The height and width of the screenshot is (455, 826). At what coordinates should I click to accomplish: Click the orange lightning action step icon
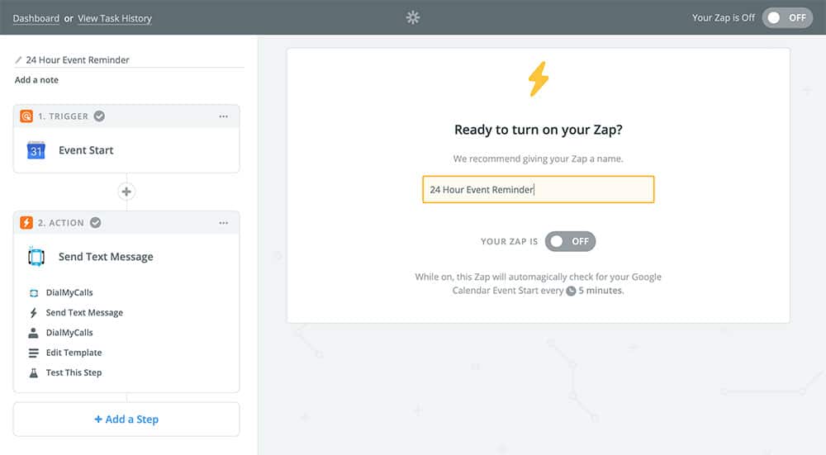(26, 223)
